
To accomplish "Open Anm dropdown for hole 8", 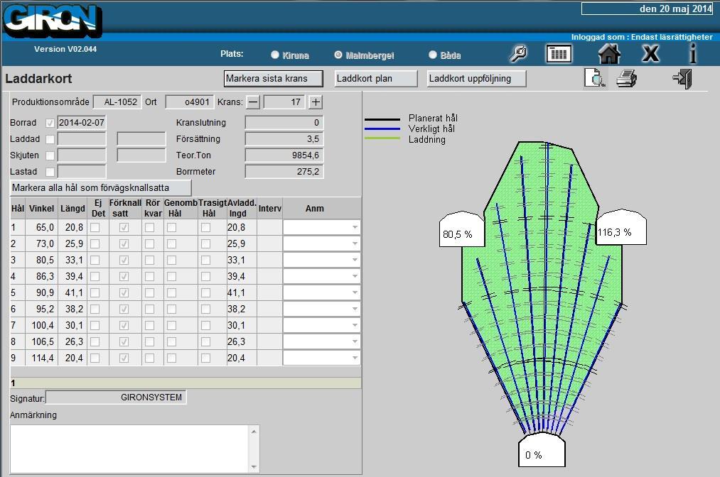I will (355, 341).
